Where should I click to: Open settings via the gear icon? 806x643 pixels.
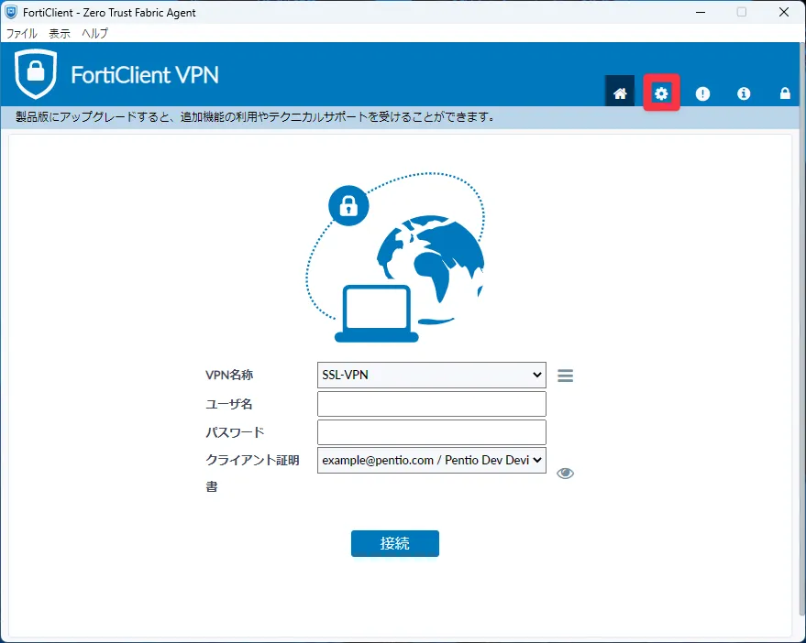coord(661,93)
